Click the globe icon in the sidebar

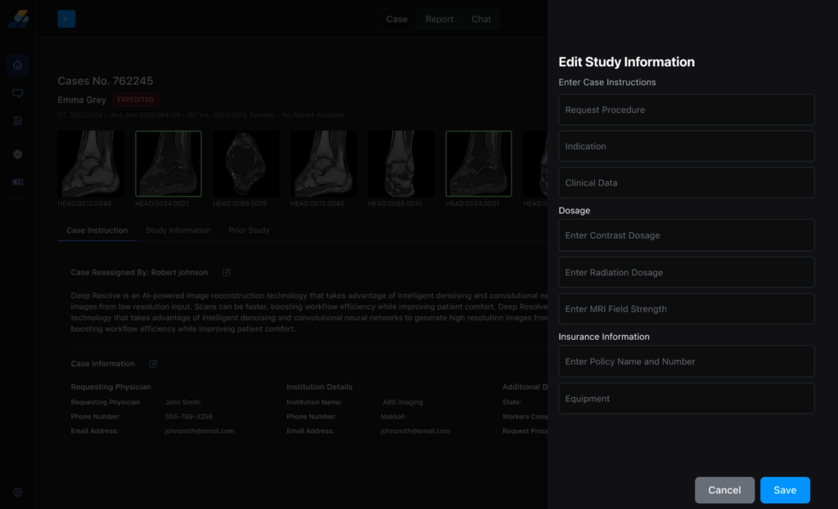tap(17, 154)
